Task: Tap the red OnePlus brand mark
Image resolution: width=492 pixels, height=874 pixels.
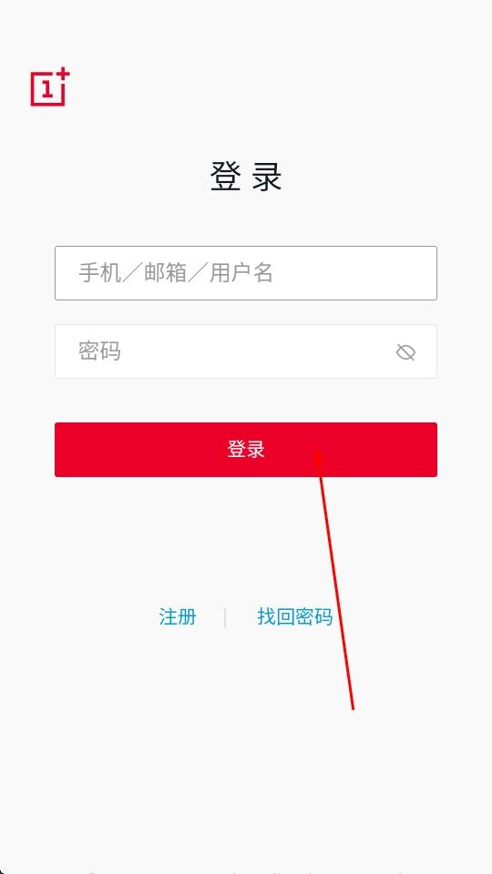Action: 50,87
